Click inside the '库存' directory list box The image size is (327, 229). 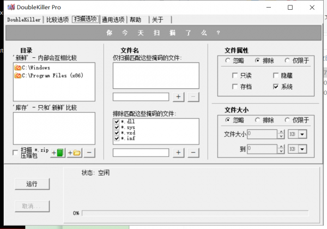click(54, 129)
